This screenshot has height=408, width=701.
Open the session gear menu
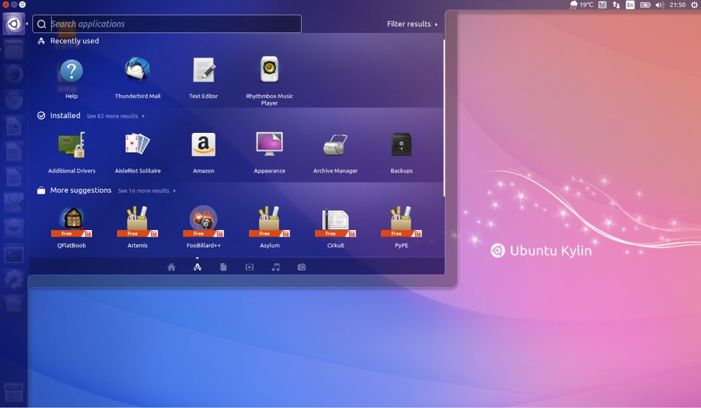click(x=694, y=5)
